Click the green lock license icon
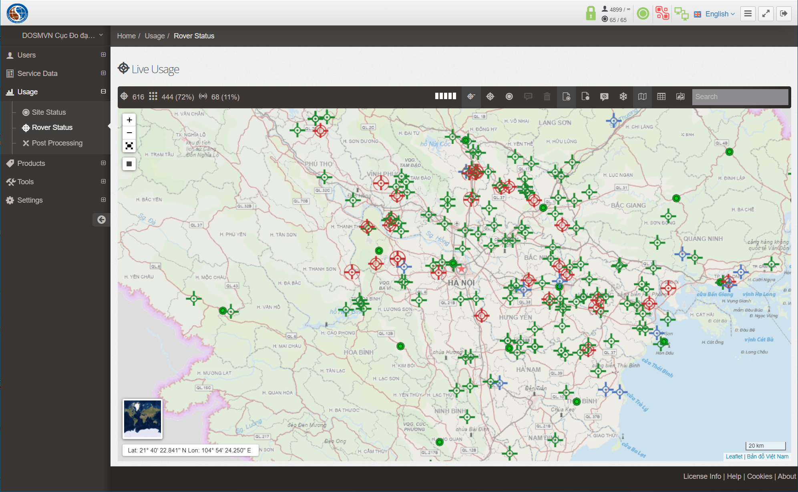Viewport: 798px width, 492px height. tap(591, 14)
